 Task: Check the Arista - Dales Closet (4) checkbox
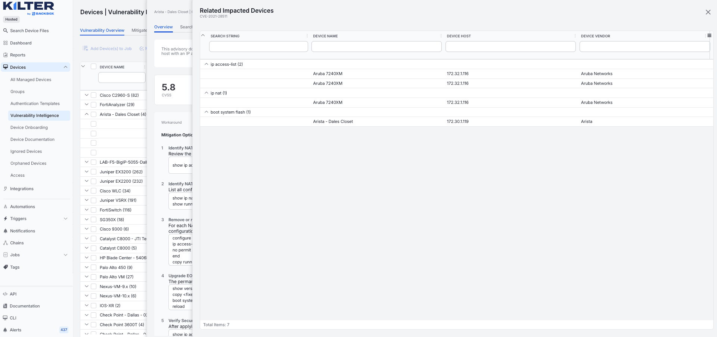click(94, 114)
